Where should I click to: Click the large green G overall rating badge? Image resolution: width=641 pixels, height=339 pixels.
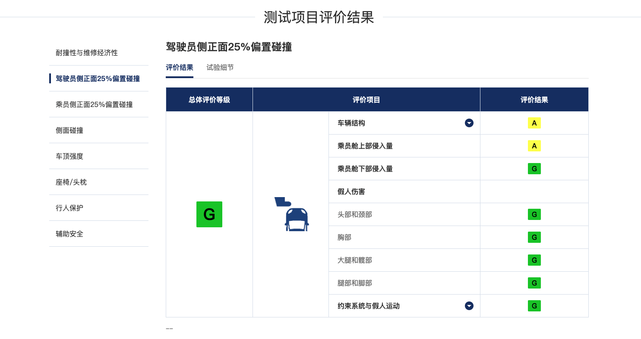tap(209, 214)
